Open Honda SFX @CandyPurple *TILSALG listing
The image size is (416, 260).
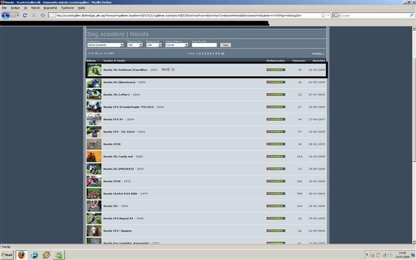pos(133,107)
